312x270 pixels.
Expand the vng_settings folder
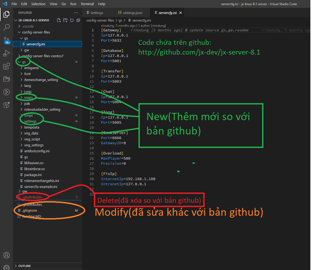47,145
